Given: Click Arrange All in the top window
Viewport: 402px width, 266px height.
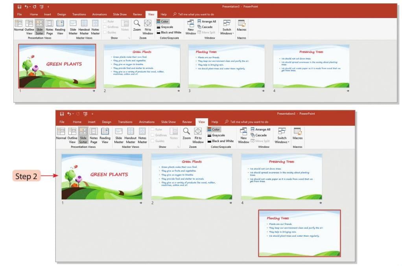Looking at the screenshot, I should point(207,22).
